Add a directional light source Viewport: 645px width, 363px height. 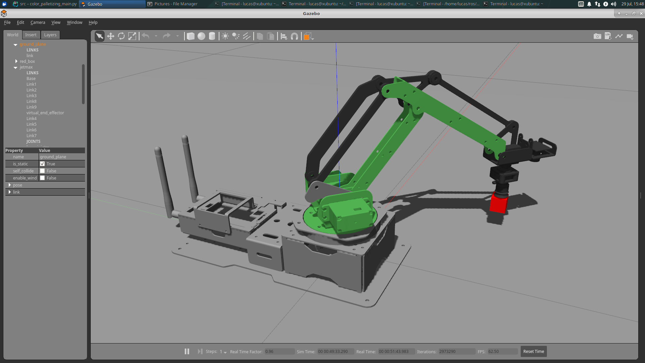point(247,36)
